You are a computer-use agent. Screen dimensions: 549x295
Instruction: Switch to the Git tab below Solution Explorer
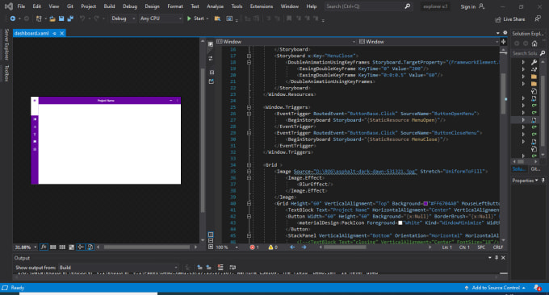pyautogui.click(x=535, y=168)
